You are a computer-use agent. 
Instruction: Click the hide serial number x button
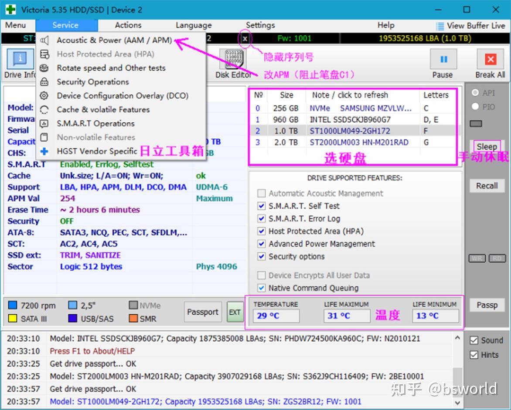pos(245,39)
